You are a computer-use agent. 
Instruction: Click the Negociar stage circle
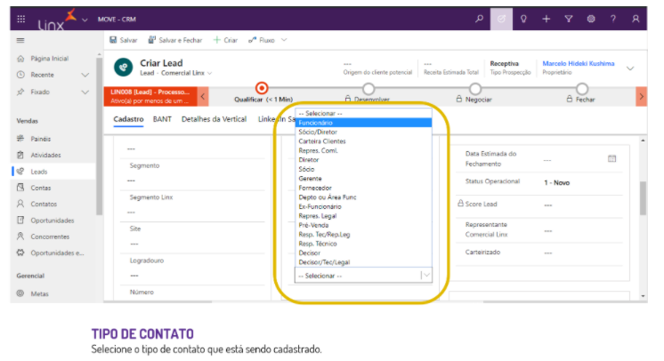[475, 88]
